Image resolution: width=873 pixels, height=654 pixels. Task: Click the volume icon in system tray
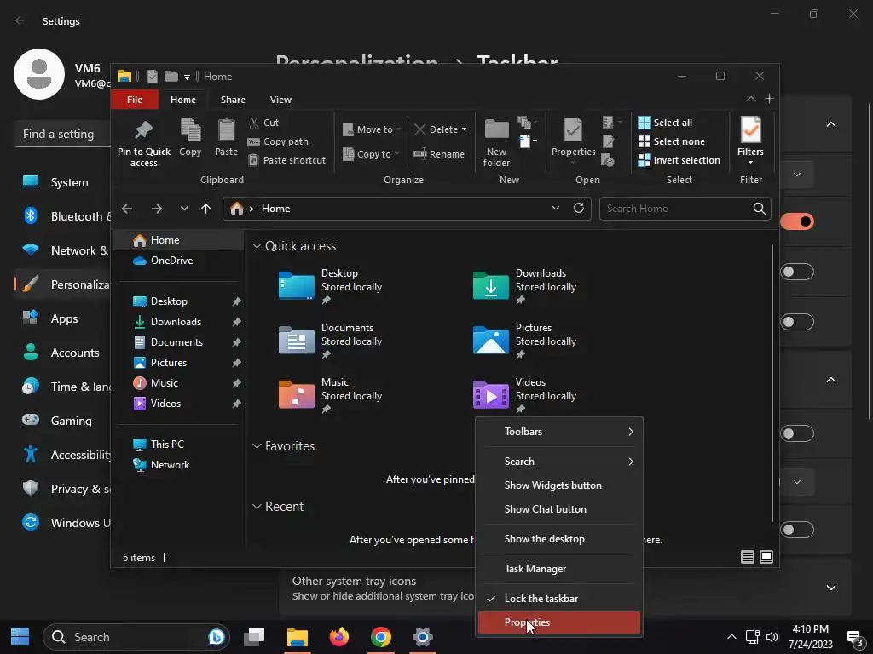point(772,637)
